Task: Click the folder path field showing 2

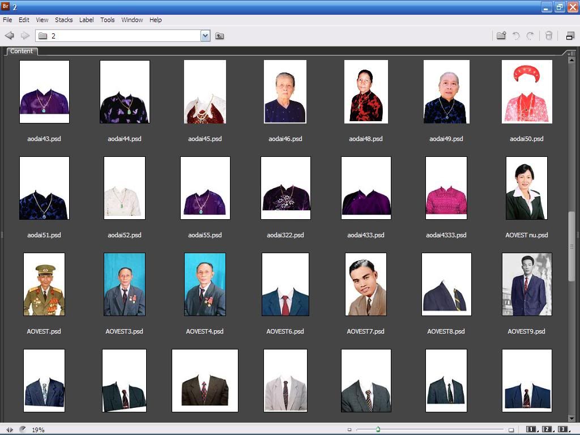Action: click(123, 36)
